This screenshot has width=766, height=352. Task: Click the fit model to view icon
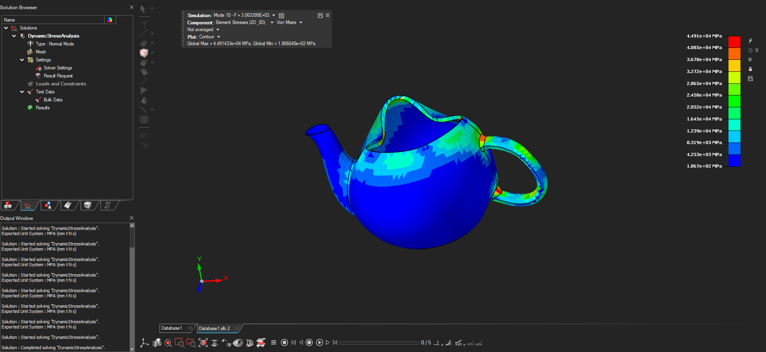pos(203,342)
